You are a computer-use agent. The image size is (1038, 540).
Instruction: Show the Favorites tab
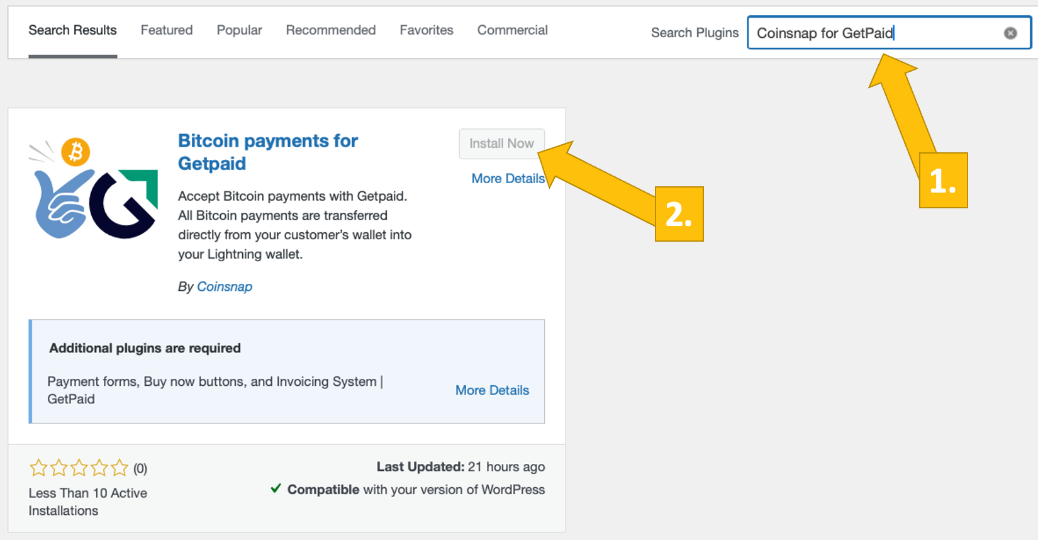pos(426,30)
